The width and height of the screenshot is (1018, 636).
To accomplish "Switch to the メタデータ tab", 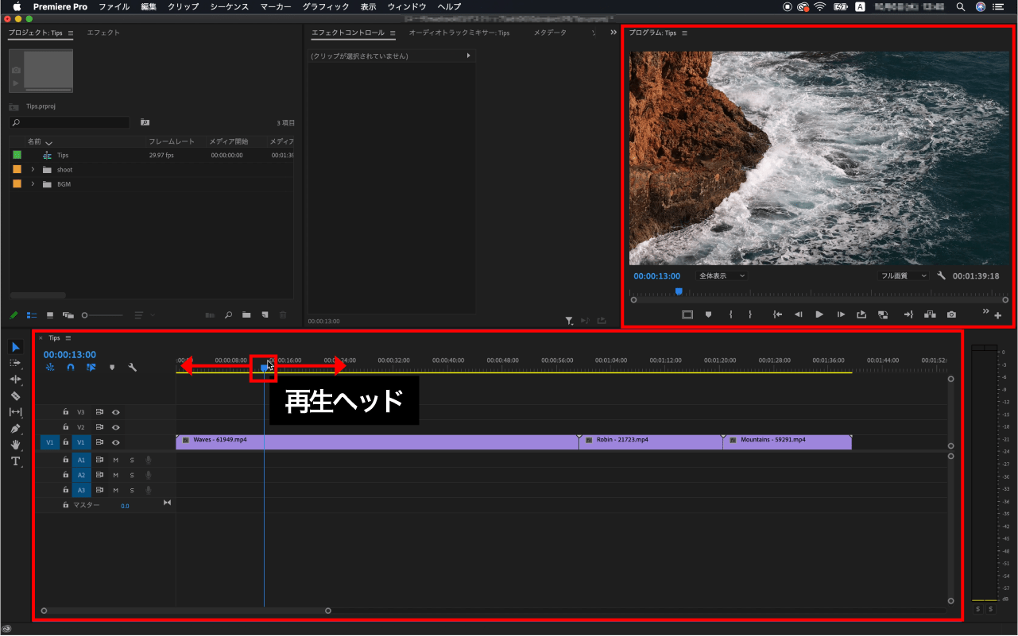I will (550, 33).
